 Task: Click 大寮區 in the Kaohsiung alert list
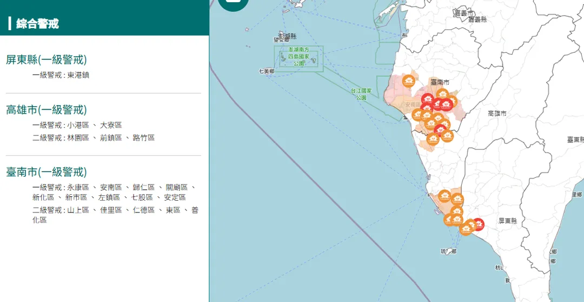click(x=111, y=125)
